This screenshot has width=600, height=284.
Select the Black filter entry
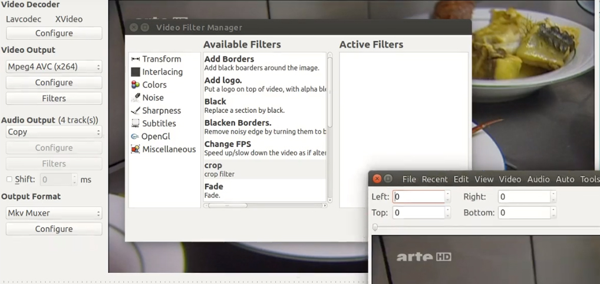click(265, 106)
